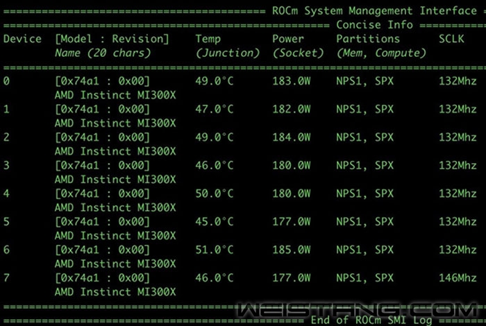Click the 45.0°C temperature value

point(214,222)
